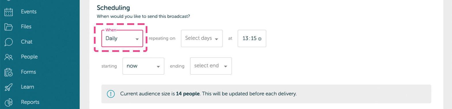Select Chat in the sidebar

click(x=26, y=42)
